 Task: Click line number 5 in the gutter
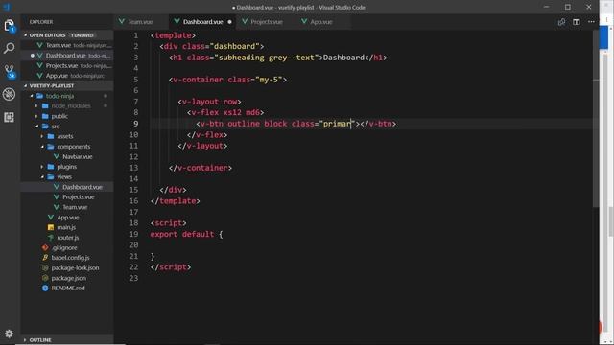pos(136,80)
